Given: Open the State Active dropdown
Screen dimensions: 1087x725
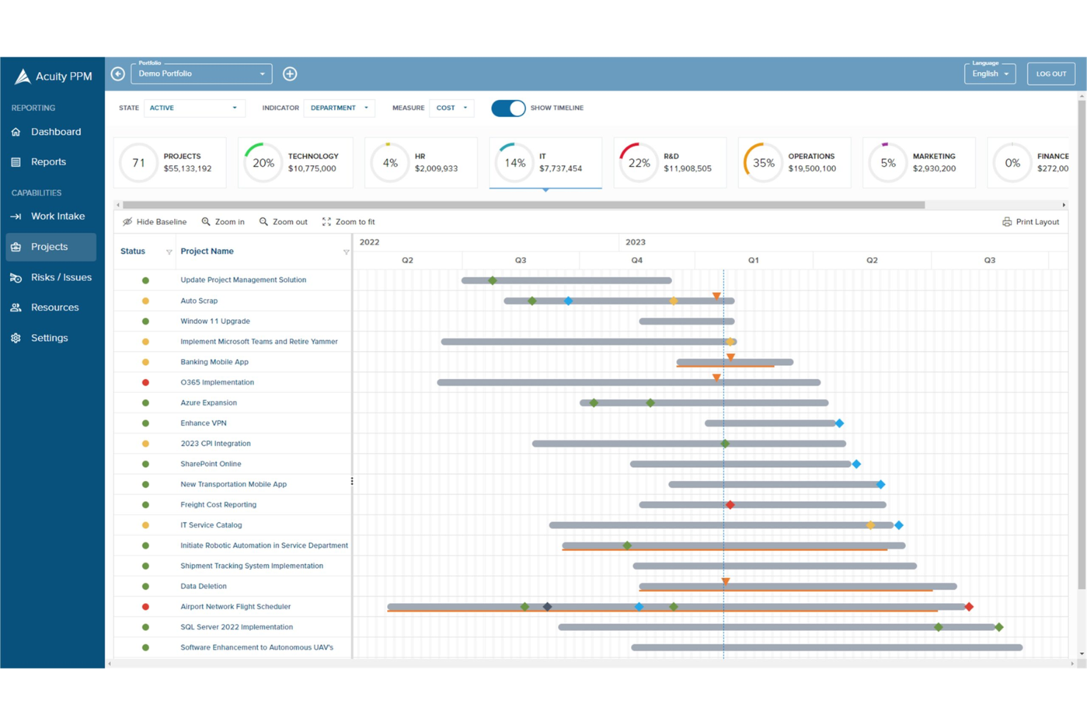Looking at the screenshot, I should (194, 107).
